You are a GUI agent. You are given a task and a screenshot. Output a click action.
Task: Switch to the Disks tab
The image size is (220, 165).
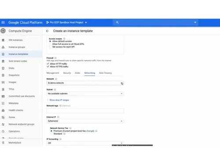tap(77, 73)
